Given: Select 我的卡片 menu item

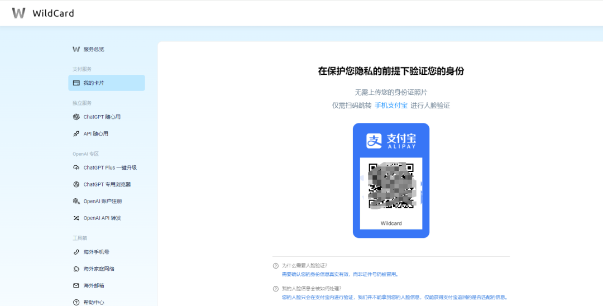Looking at the screenshot, I should (x=107, y=83).
